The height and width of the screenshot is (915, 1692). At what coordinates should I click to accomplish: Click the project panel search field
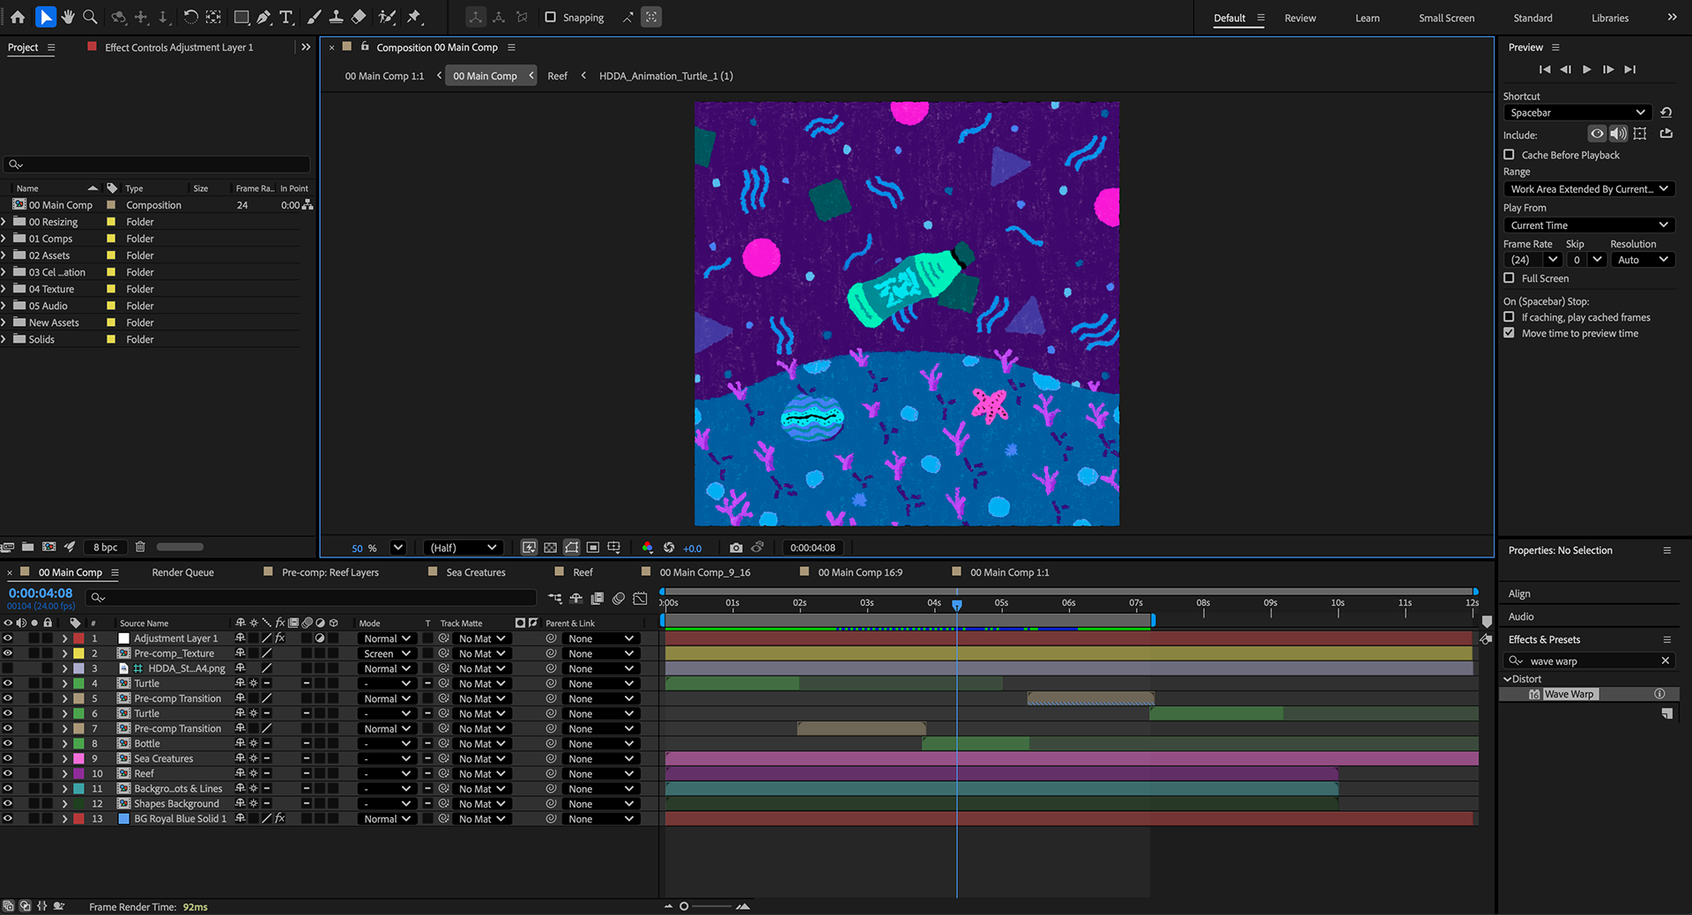pyautogui.click(x=159, y=165)
